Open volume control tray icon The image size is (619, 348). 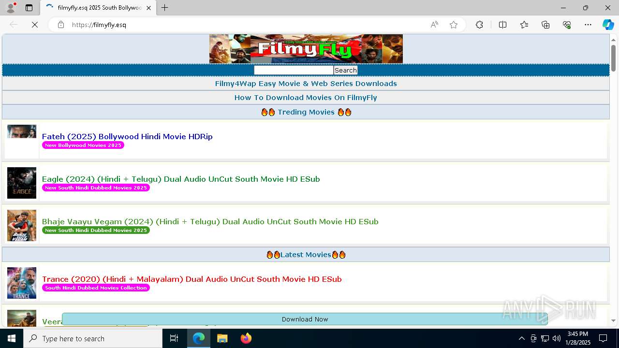(556, 338)
